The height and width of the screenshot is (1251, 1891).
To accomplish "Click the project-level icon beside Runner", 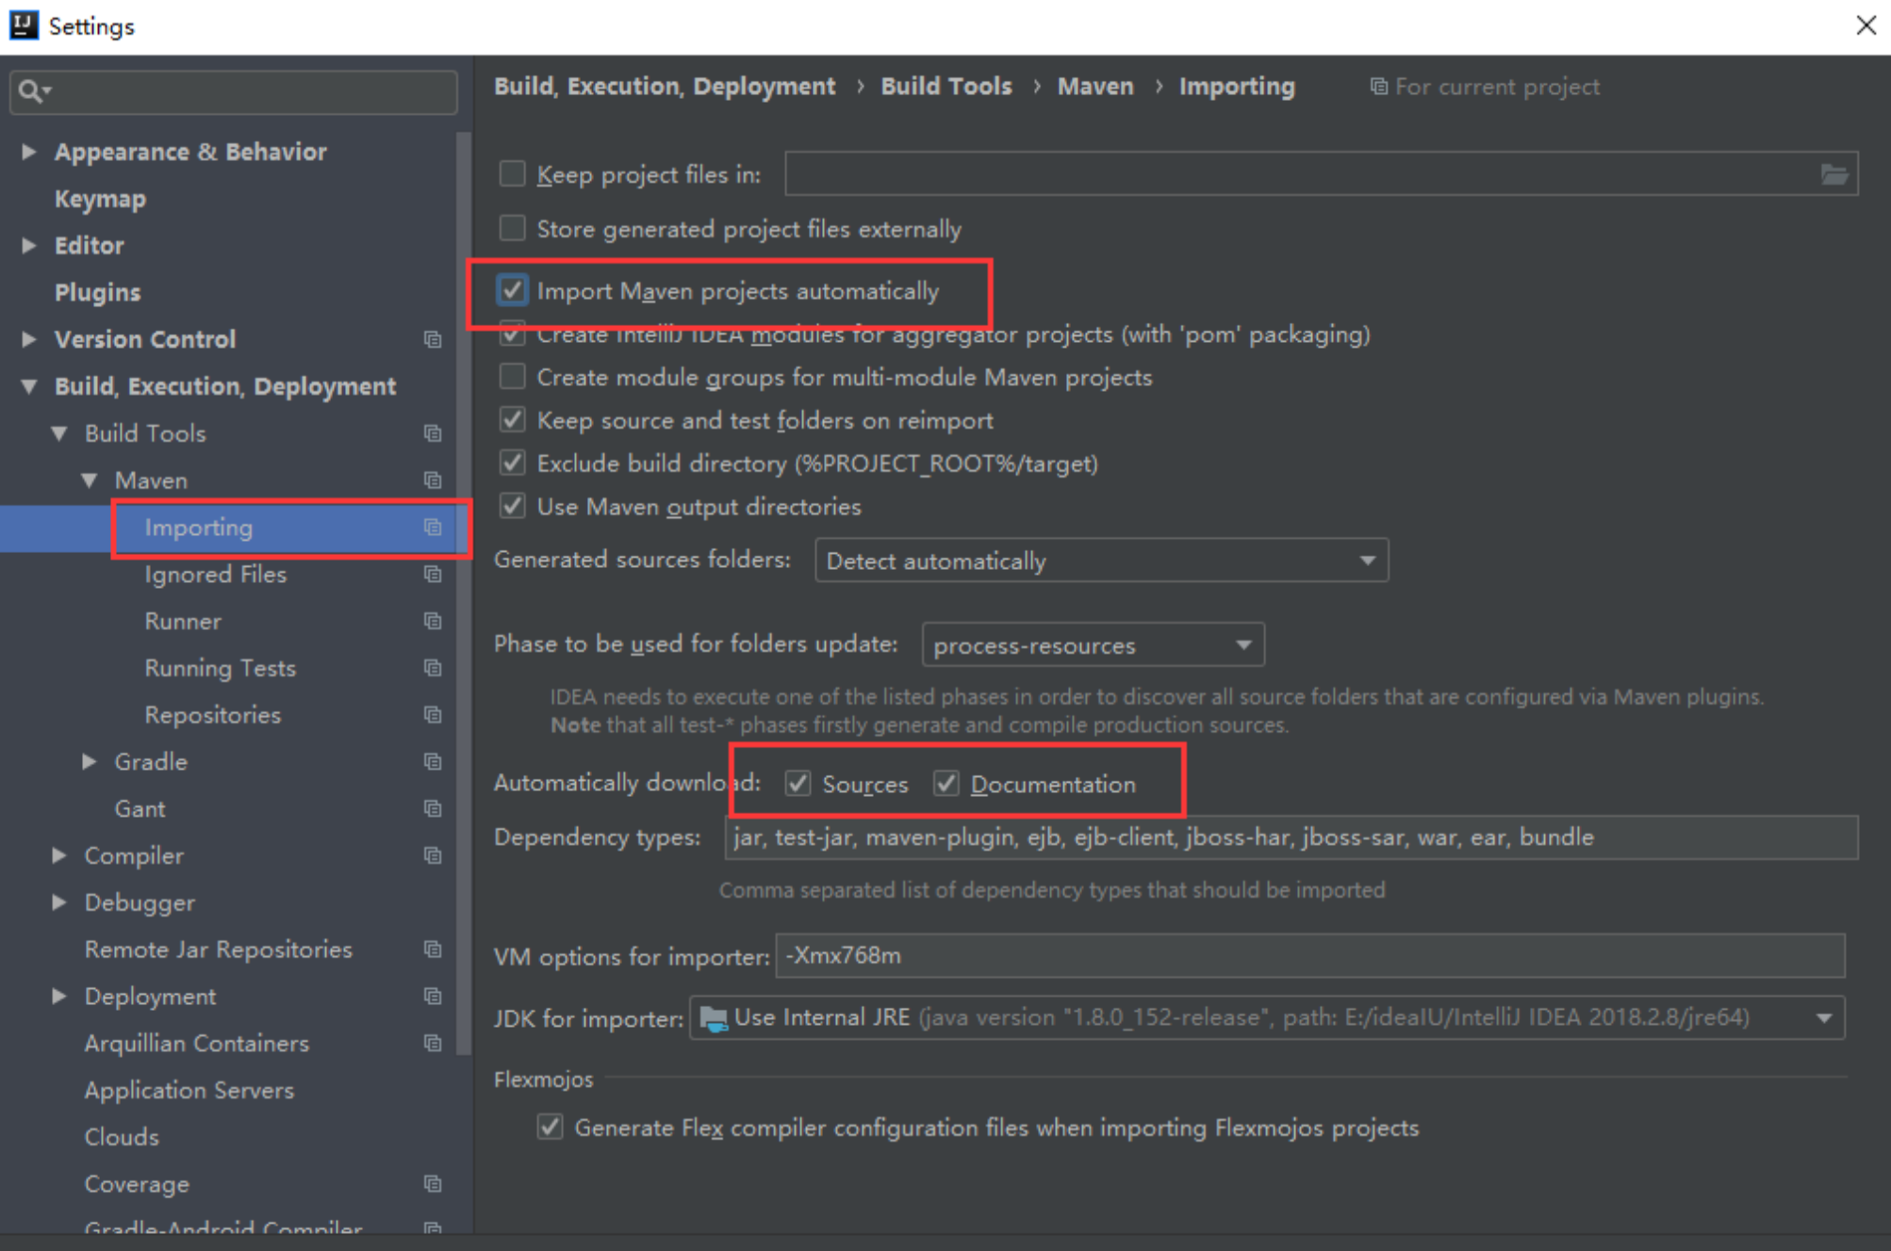I will (433, 622).
